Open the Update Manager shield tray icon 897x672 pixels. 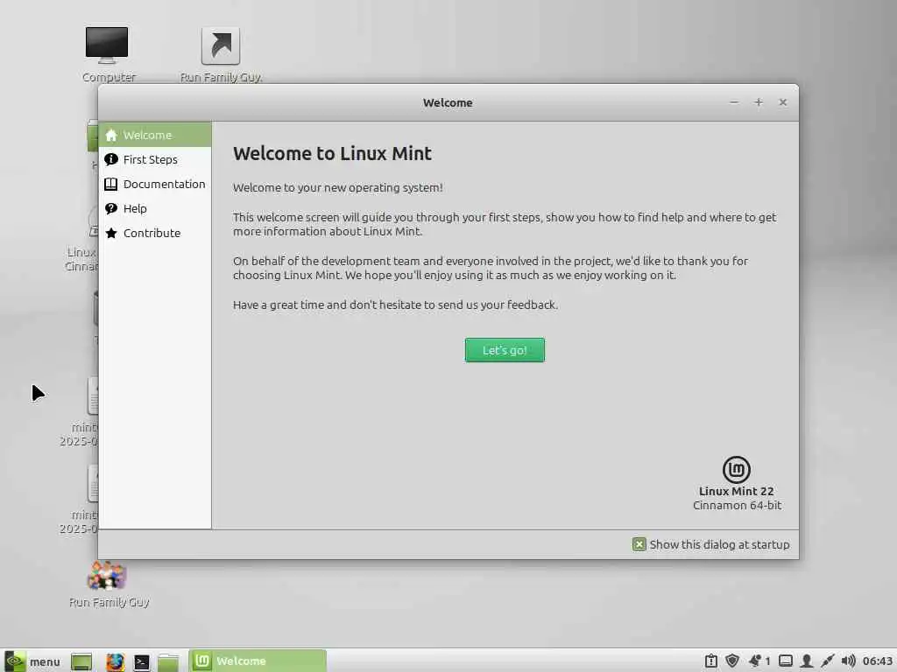731,661
